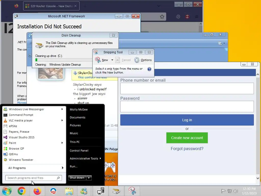Open Documents from Start menu

coord(77,117)
